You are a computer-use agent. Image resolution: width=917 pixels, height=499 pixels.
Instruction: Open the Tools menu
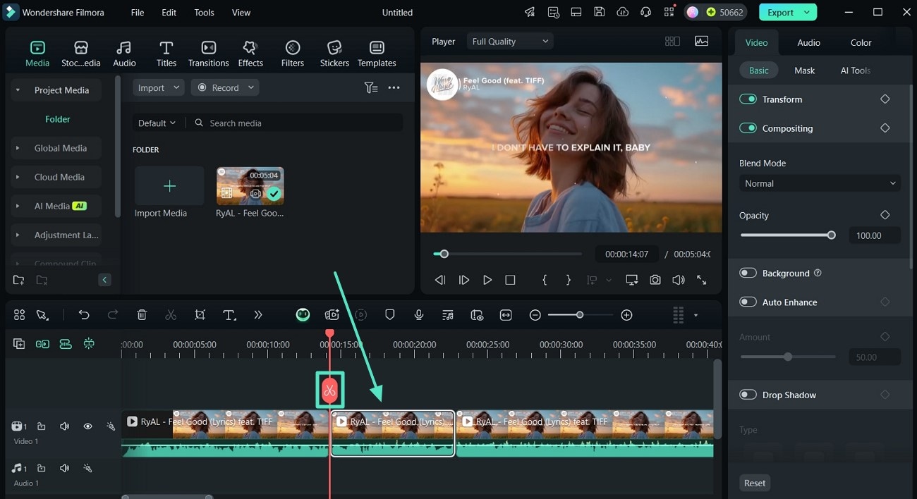click(x=204, y=13)
